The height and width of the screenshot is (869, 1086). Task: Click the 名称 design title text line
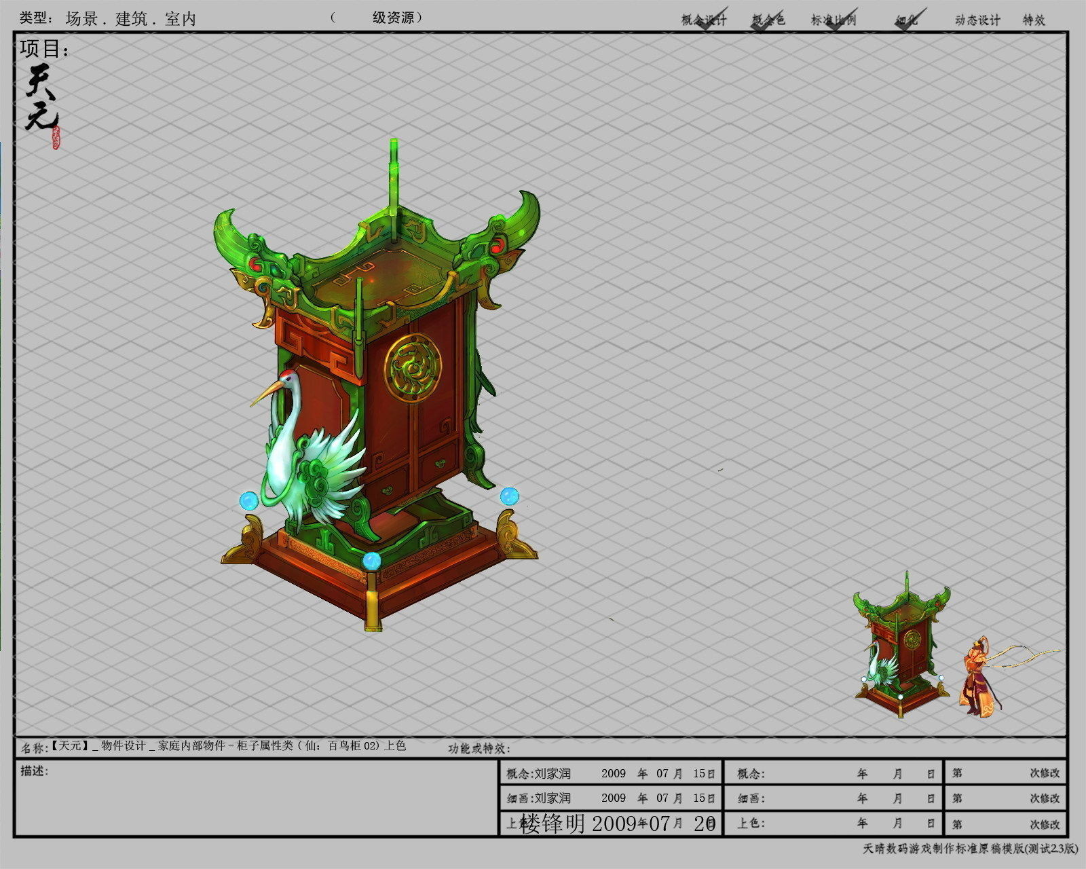click(x=213, y=746)
